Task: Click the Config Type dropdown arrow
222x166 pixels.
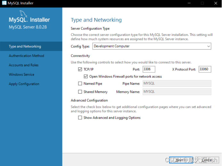Action: (x=209, y=46)
